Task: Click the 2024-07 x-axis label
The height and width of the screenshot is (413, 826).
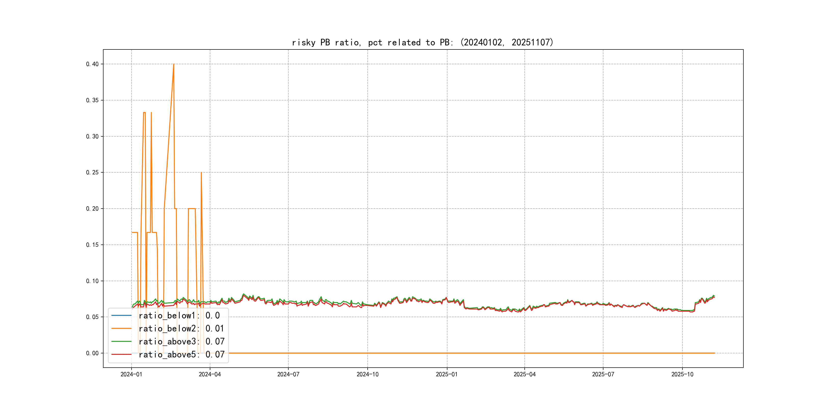Action: click(x=288, y=374)
